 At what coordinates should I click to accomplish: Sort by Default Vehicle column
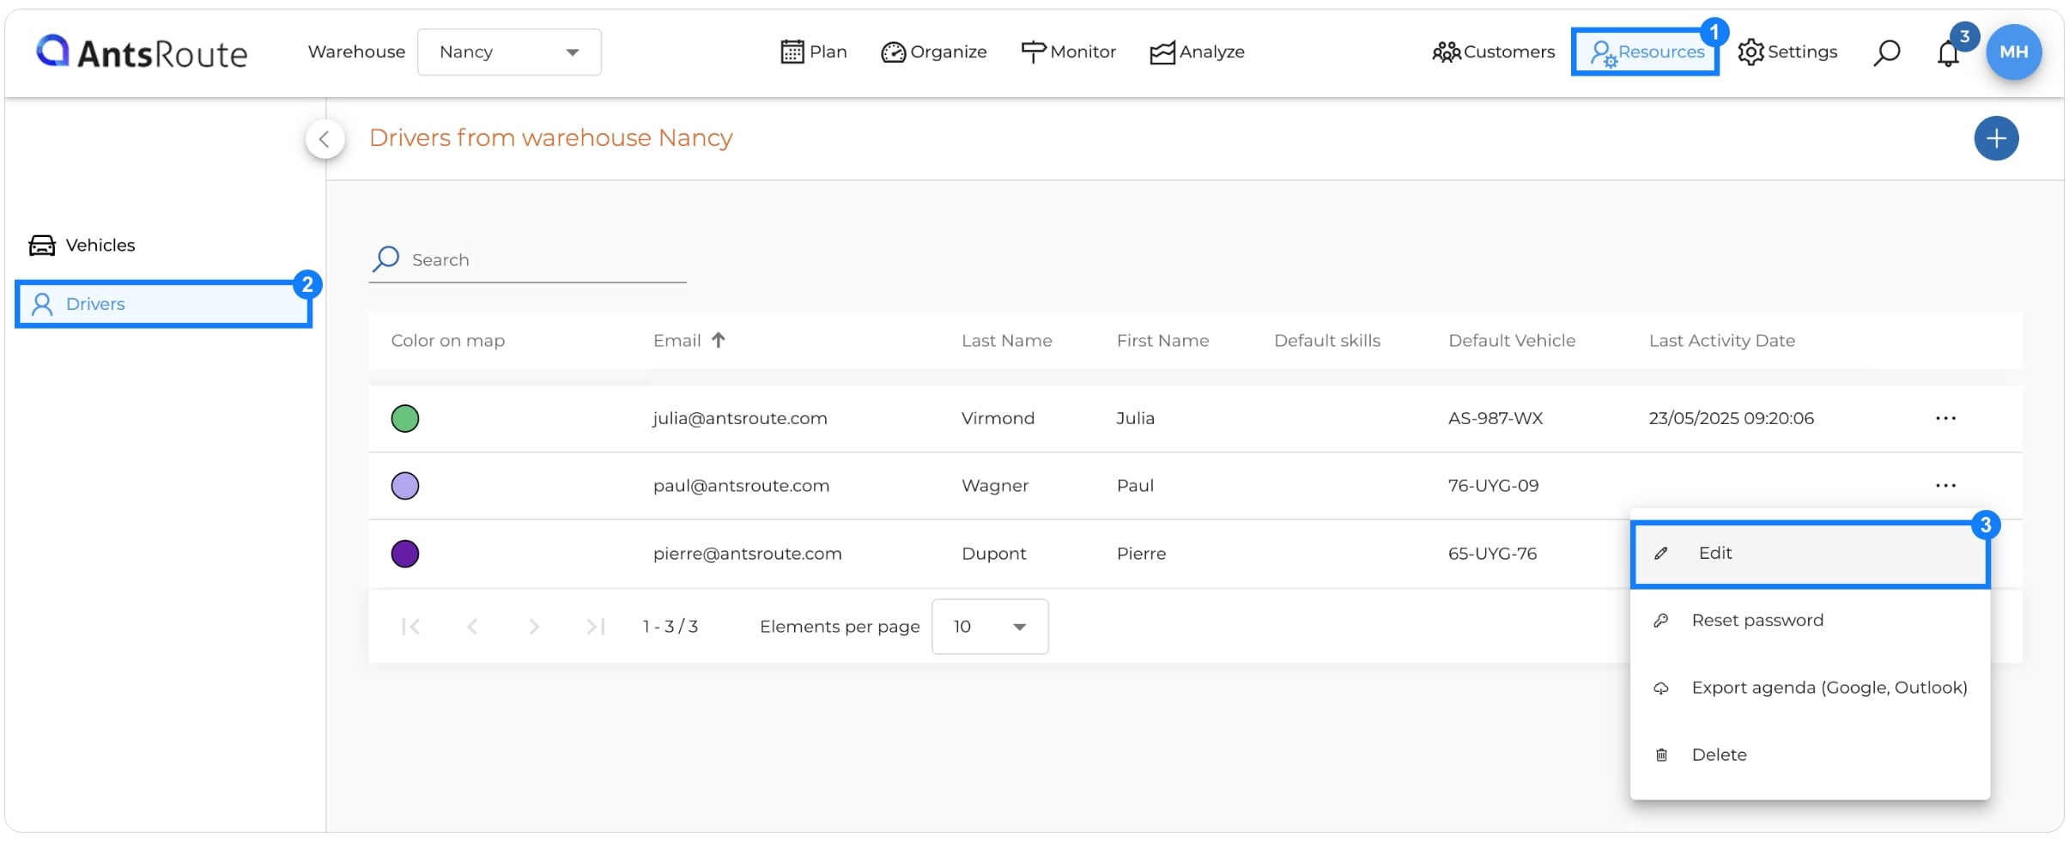[1512, 341]
